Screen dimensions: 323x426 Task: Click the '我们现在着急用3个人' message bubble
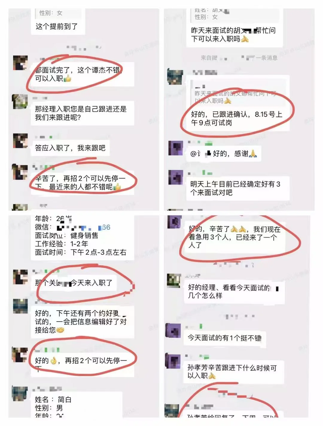[234, 238]
